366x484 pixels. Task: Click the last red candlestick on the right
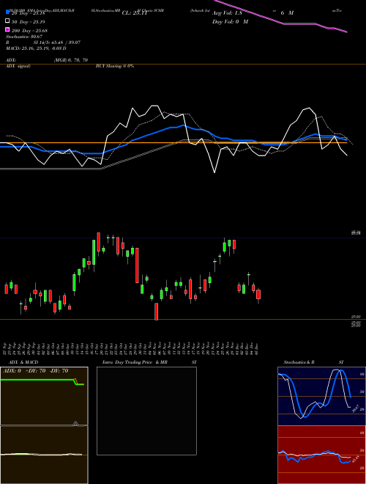[258, 294]
